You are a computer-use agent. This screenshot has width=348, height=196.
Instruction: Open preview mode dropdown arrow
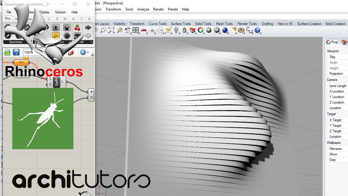(88, 52)
